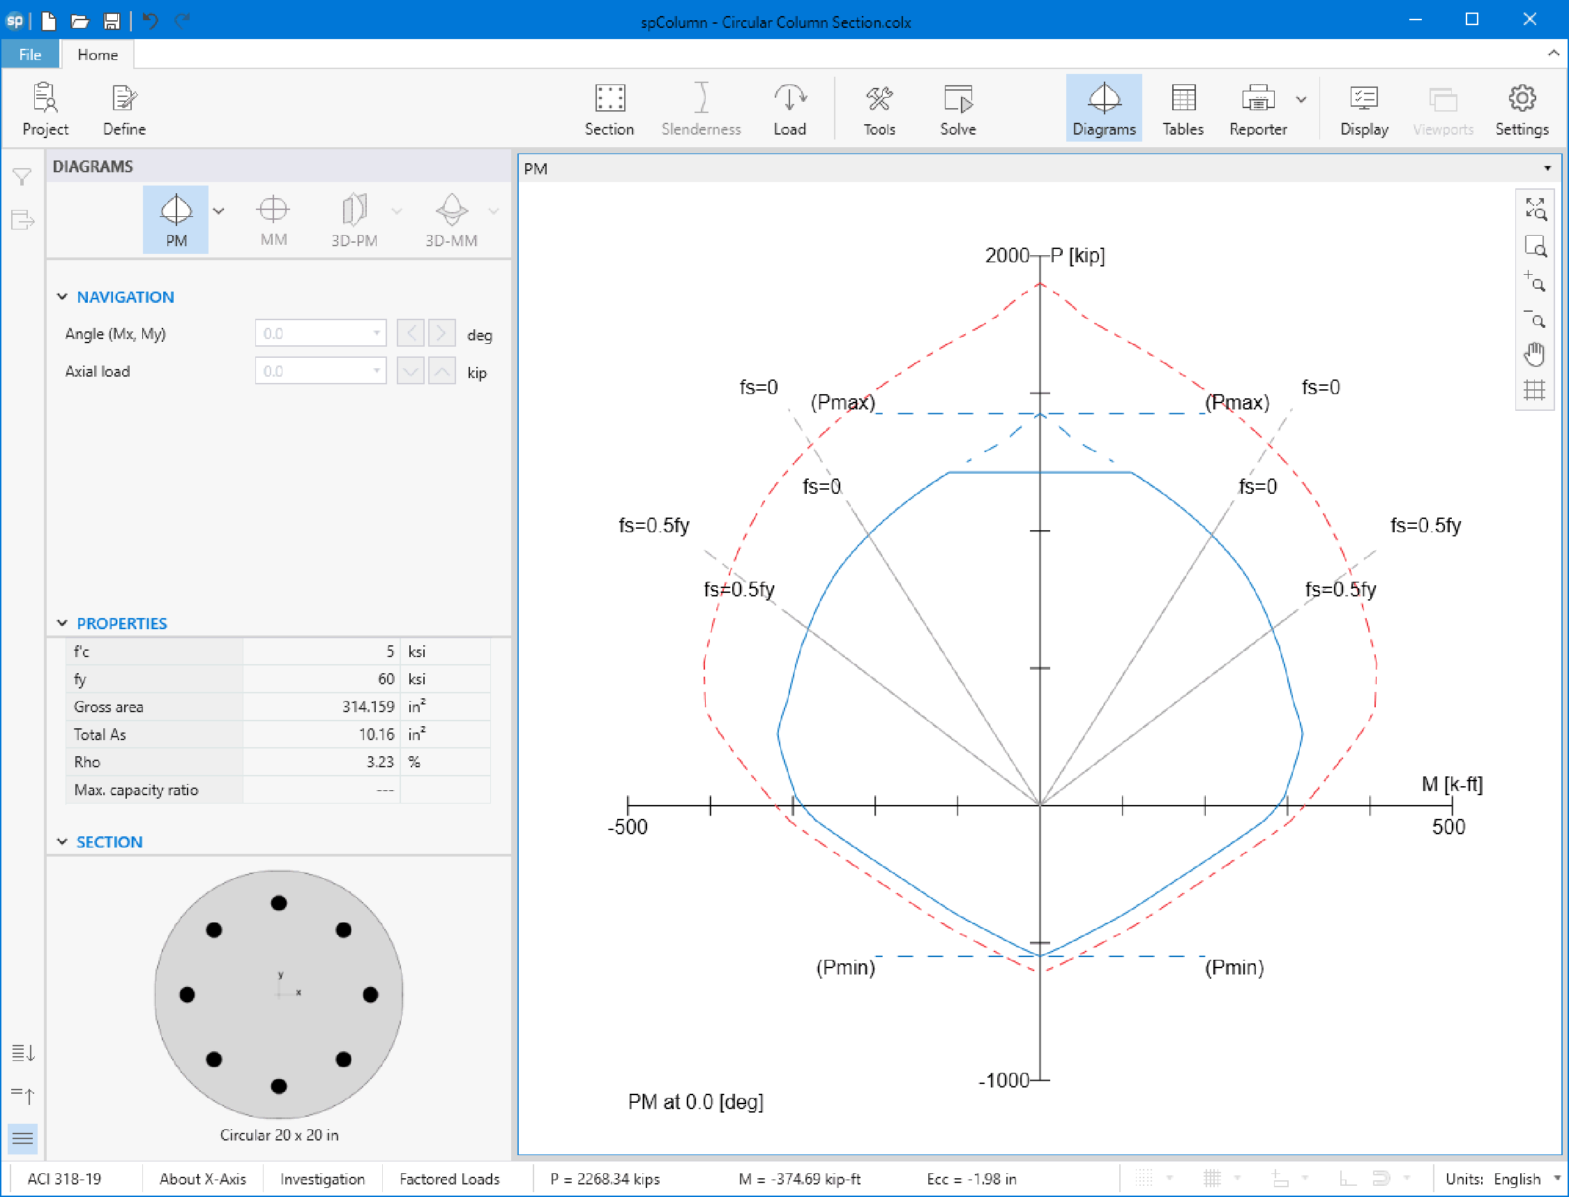Image resolution: width=1569 pixels, height=1197 pixels.
Task: Collapse the ribbon with the chevron
Action: pyautogui.click(x=1554, y=54)
